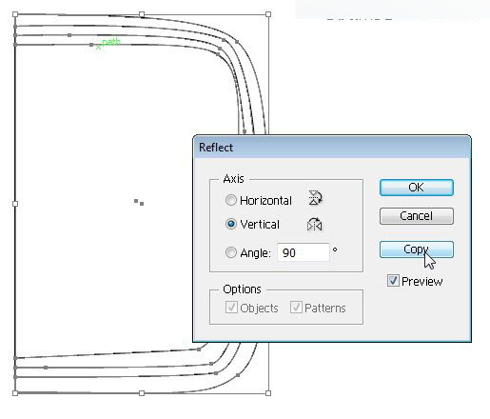The width and height of the screenshot is (490, 419).
Task: Click the vertical reflect axis icon
Action: pos(314,225)
